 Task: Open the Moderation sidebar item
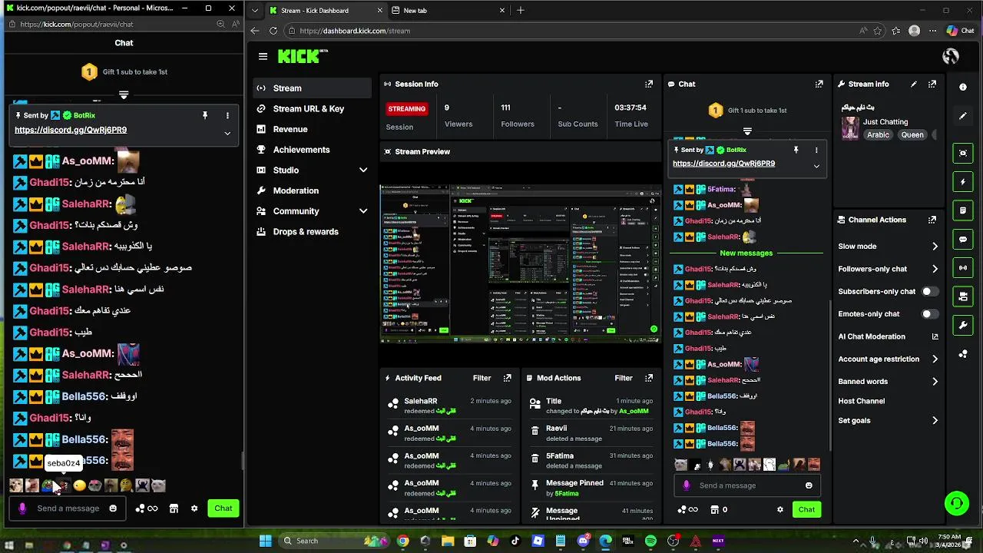click(x=312, y=190)
